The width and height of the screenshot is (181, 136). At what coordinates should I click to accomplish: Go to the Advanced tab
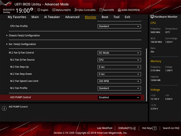[72, 17]
